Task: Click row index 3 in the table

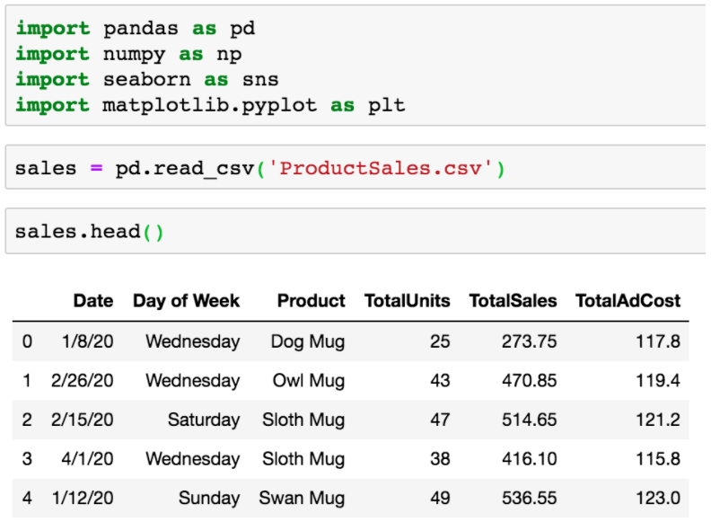Action: [27, 459]
